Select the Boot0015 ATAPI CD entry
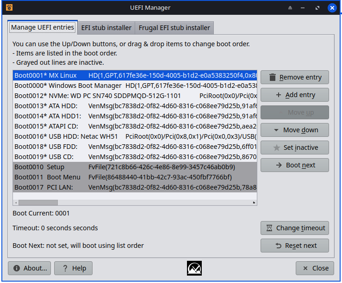Viewport: 342px width, 283px height. [x=135, y=126]
